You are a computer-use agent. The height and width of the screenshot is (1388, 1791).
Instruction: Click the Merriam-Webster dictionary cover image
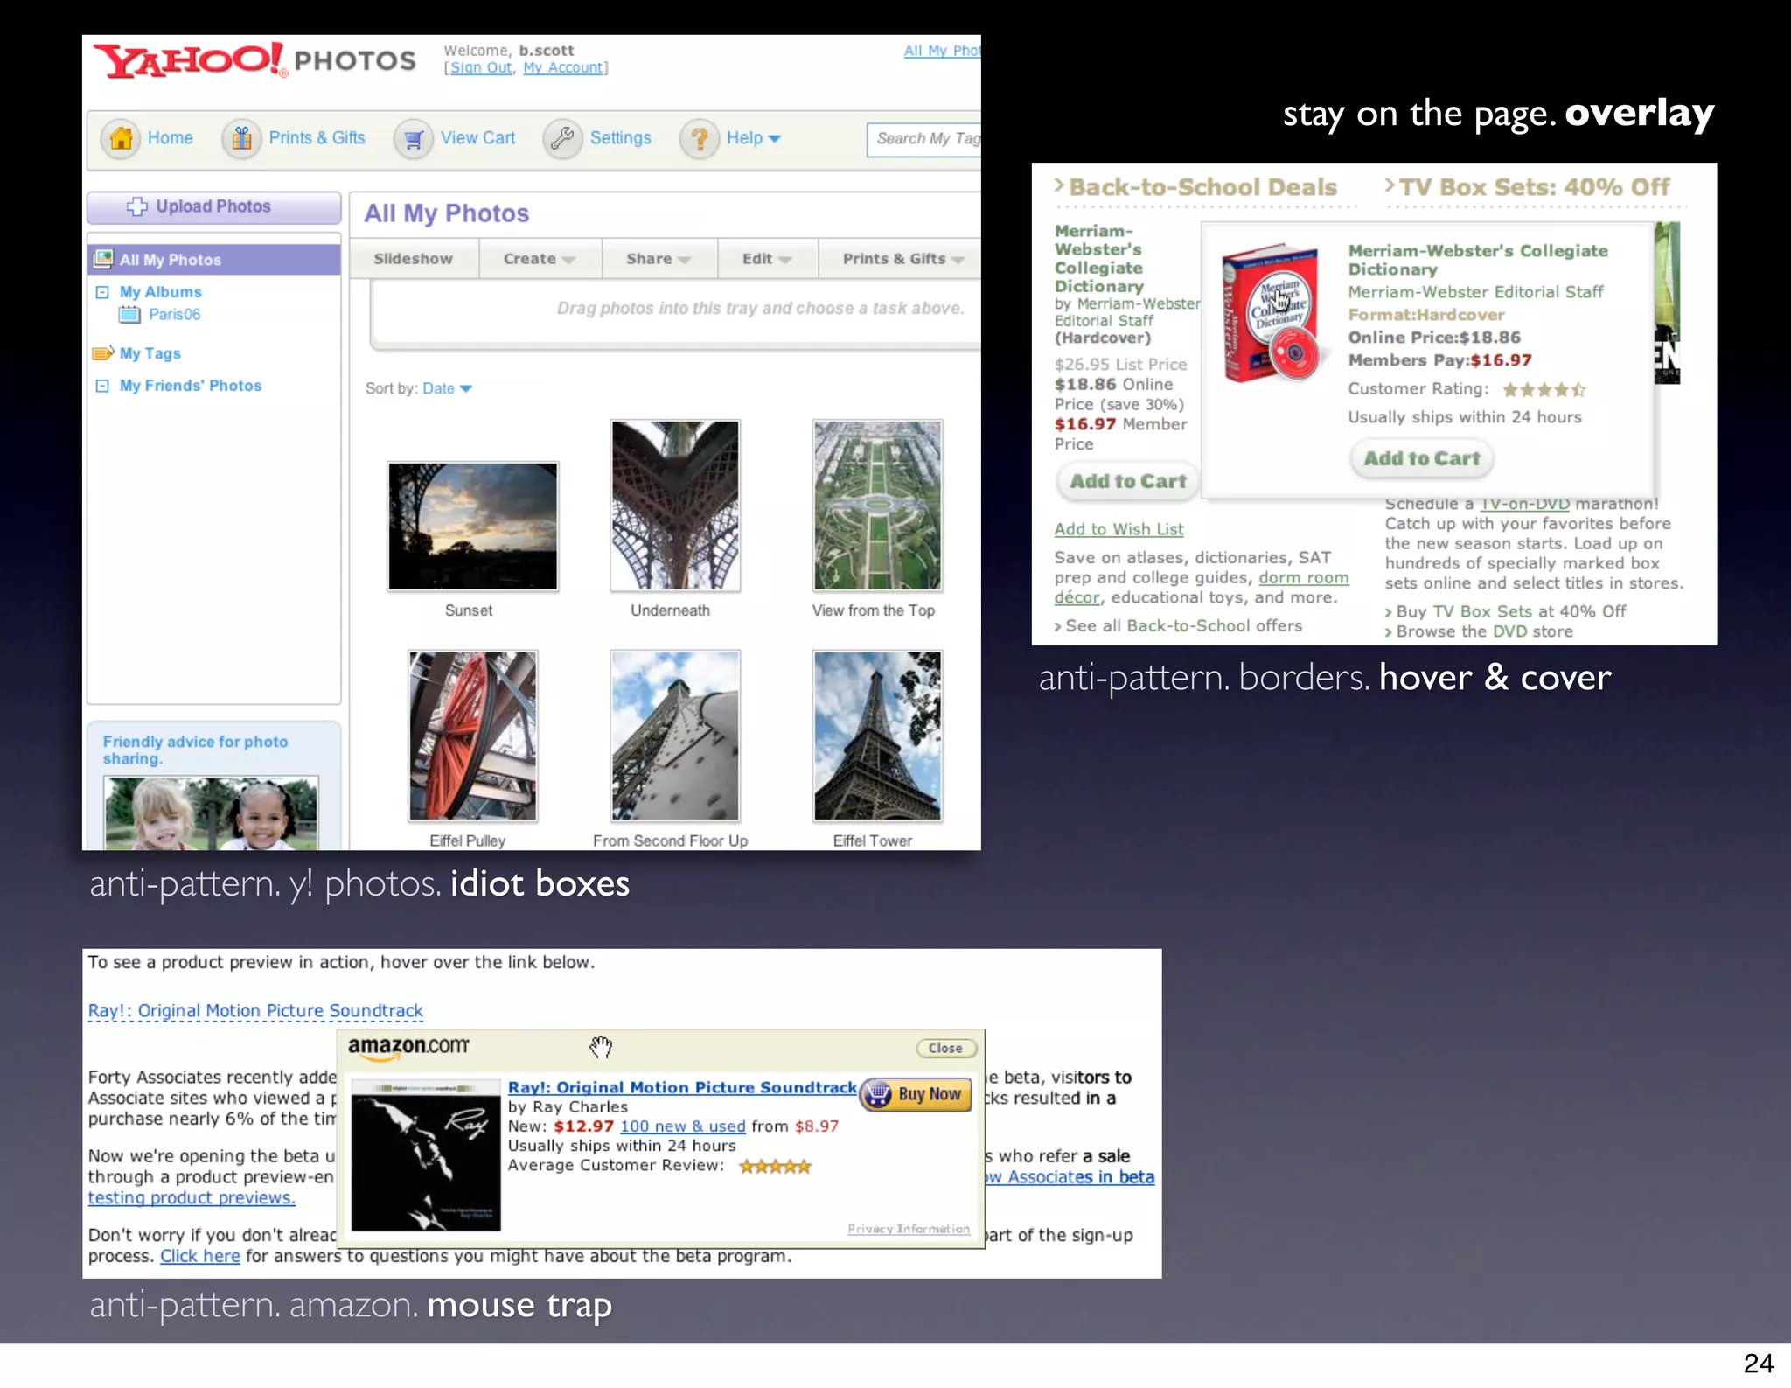1271,312
